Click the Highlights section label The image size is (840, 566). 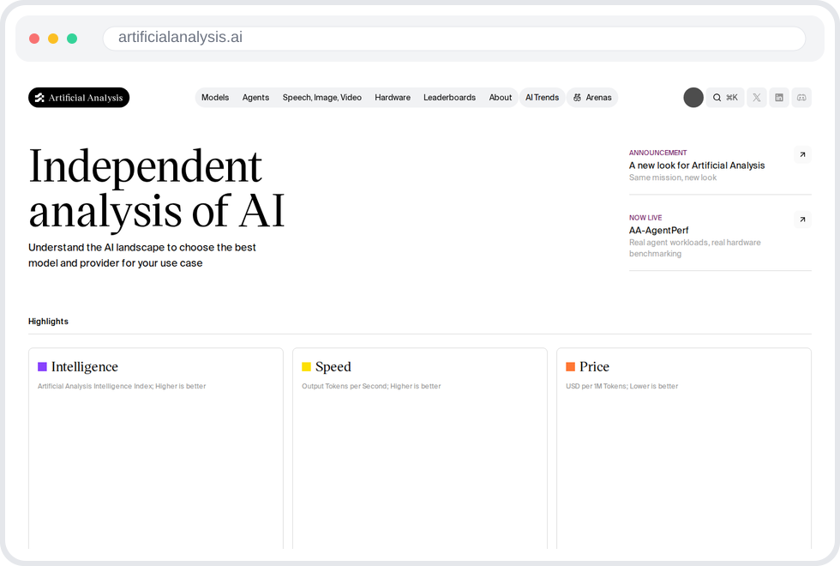[48, 321]
